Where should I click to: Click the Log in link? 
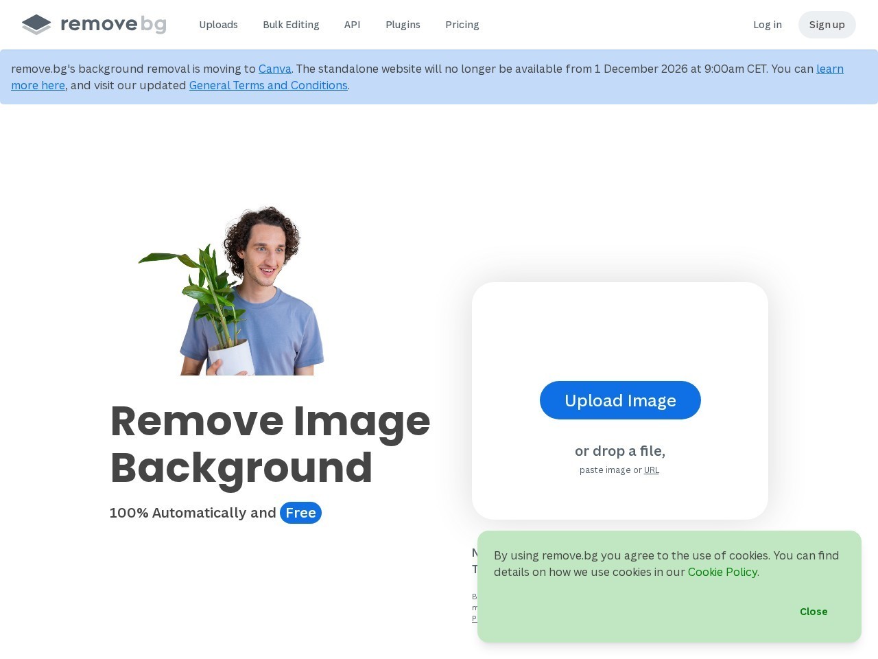[767, 25]
